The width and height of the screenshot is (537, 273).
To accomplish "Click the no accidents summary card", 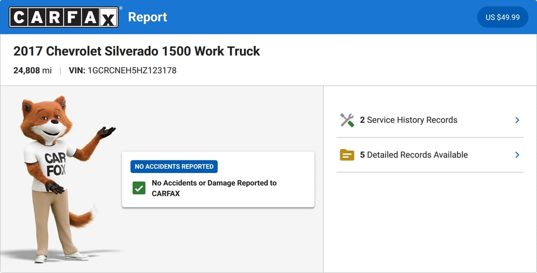I will pyautogui.click(x=218, y=180).
